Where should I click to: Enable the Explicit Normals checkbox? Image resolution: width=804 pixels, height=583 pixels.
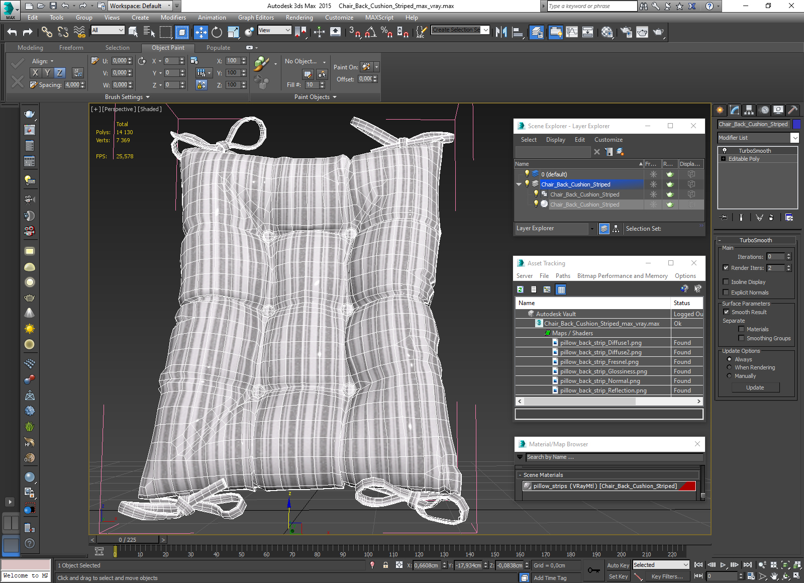coord(726,292)
